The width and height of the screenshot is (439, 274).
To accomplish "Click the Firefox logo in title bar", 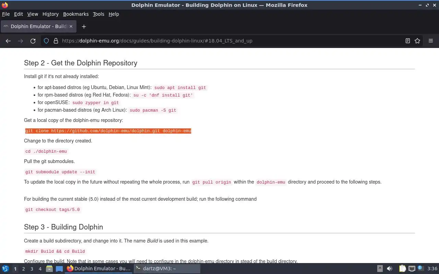I will [5, 5].
